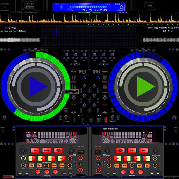Trigger hot cue 3 on the left controller
The image size is (179, 179).
tap(51, 158)
